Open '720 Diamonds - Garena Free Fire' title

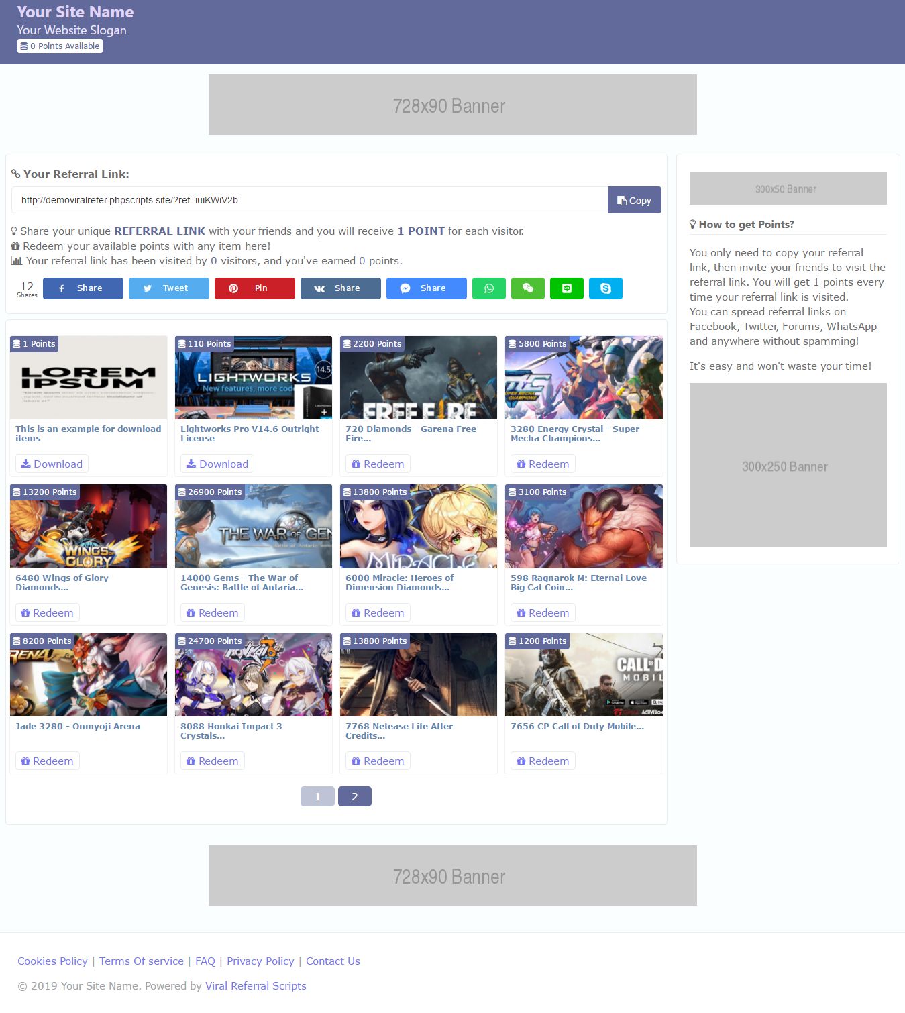(411, 433)
